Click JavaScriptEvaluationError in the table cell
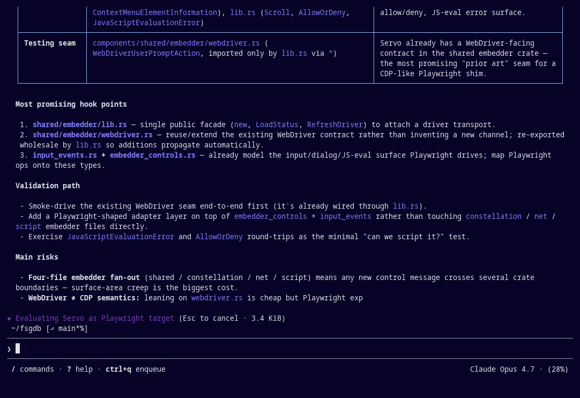 click(146, 23)
